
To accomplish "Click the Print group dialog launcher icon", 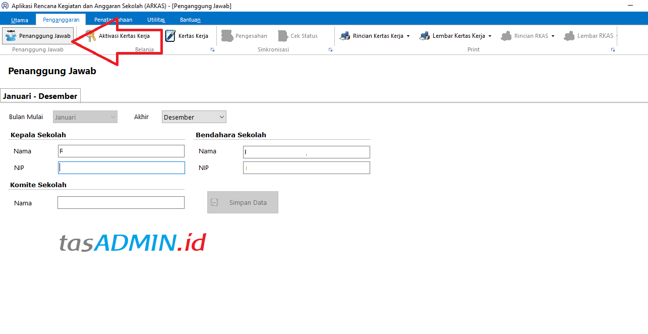I will click(x=613, y=49).
